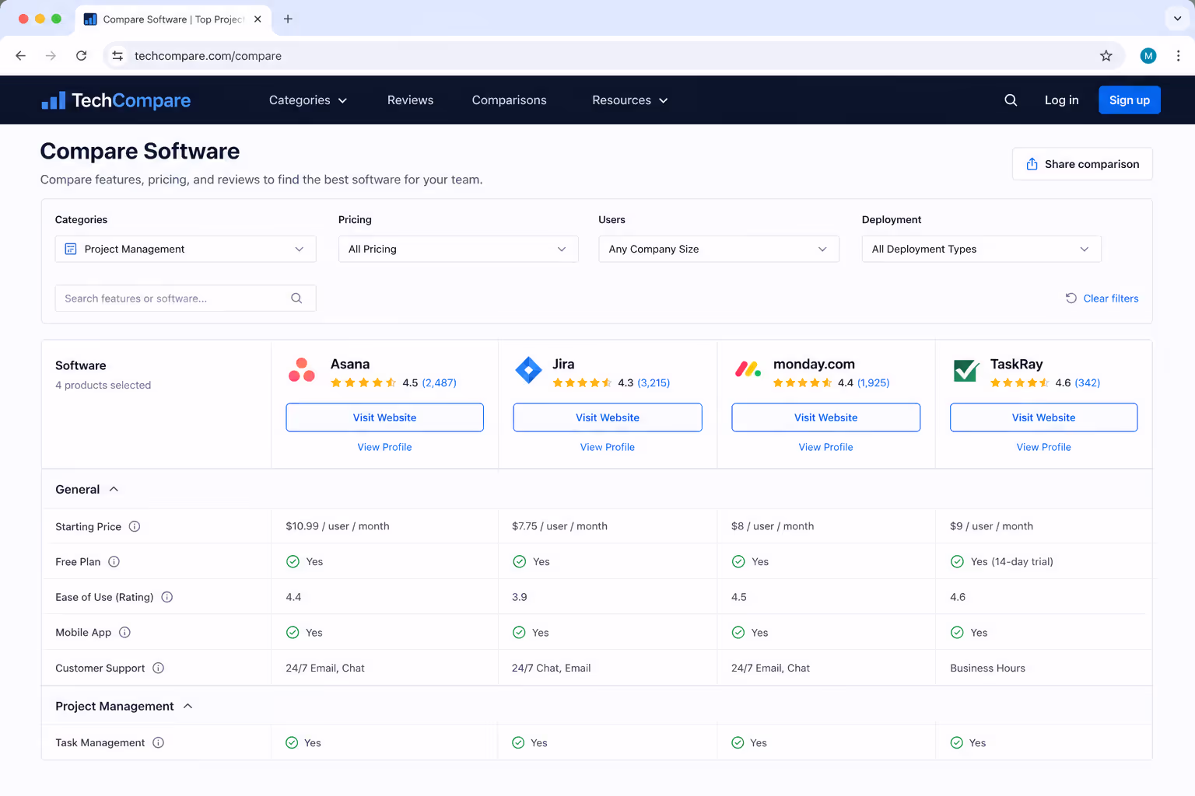This screenshot has height=796, width=1195.
Task: Click the browser forward arrow
Action: point(51,56)
